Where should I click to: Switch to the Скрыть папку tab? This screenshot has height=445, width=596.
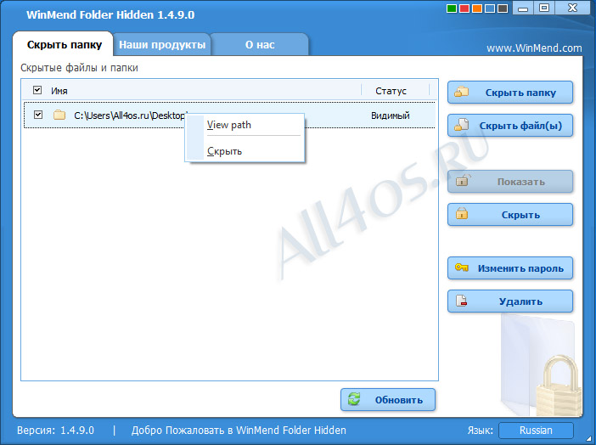(x=64, y=44)
